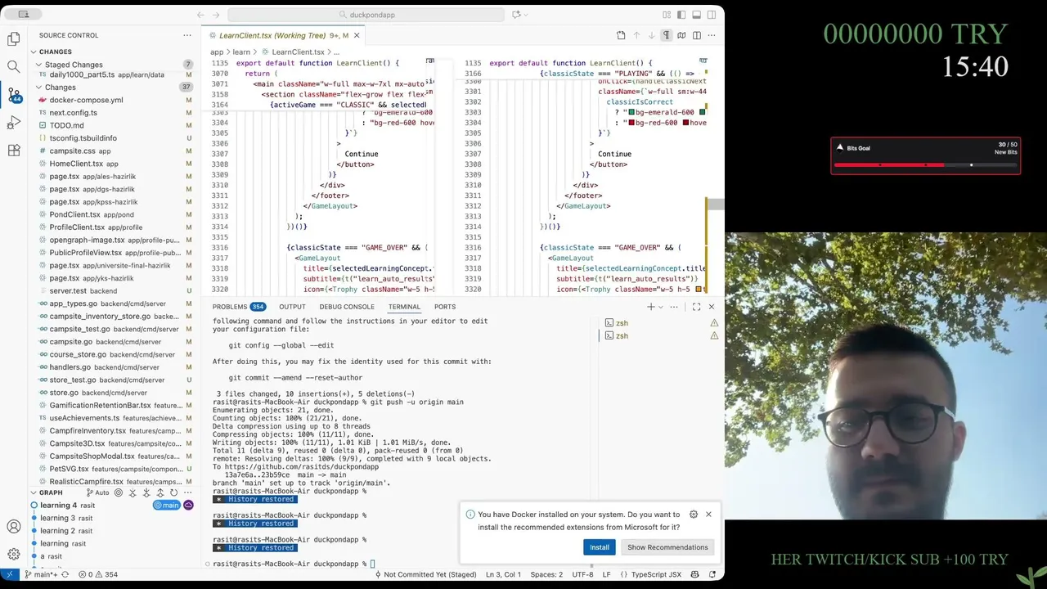Click the Graph fetch icon

[x=133, y=492]
